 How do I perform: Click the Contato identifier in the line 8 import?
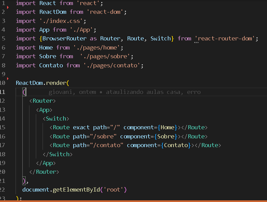[x=51, y=65]
